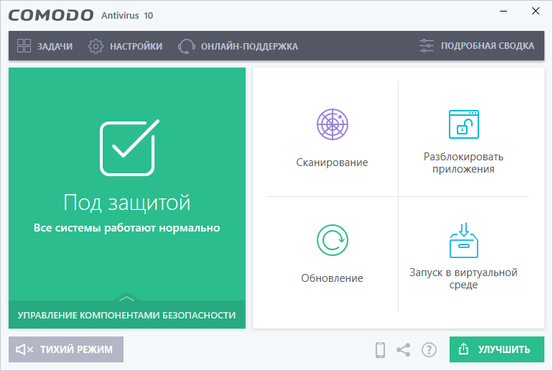The width and height of the screenshot is (553, 371).
Task: Open help via question mark icon
Action: (429, 350)
